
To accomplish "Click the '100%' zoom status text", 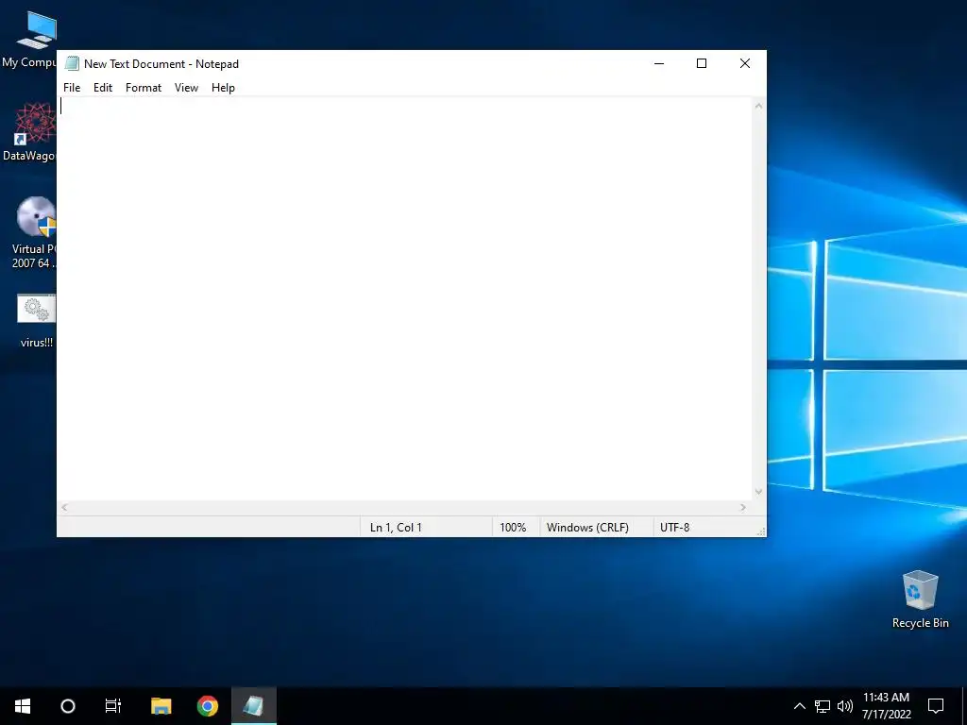I will point(513,527).
